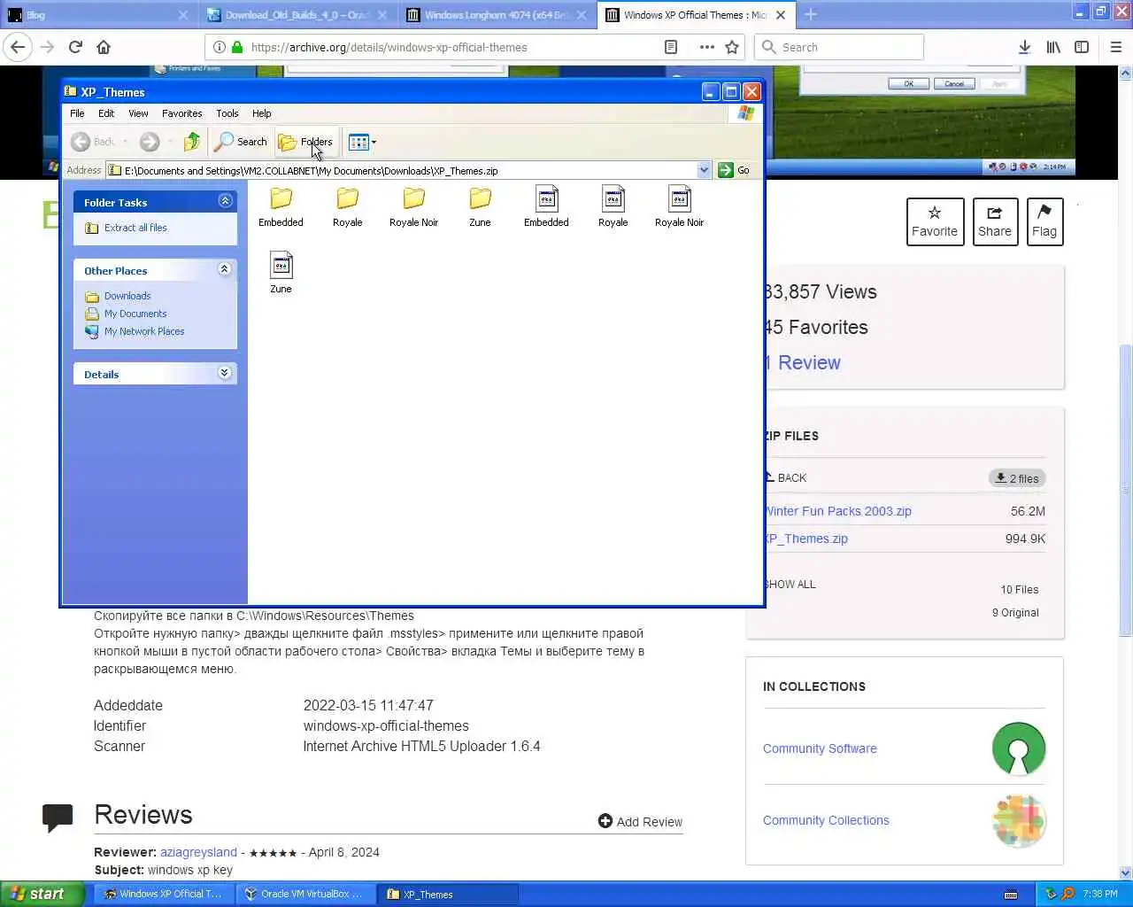Click the explorer address path field
1133x907 pixels.
[401, 170]
